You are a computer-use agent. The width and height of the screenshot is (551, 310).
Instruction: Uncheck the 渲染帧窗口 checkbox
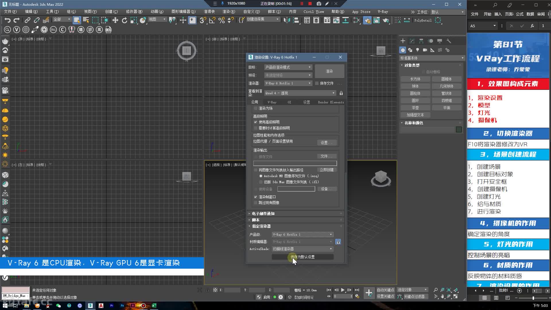coord(256,197)
